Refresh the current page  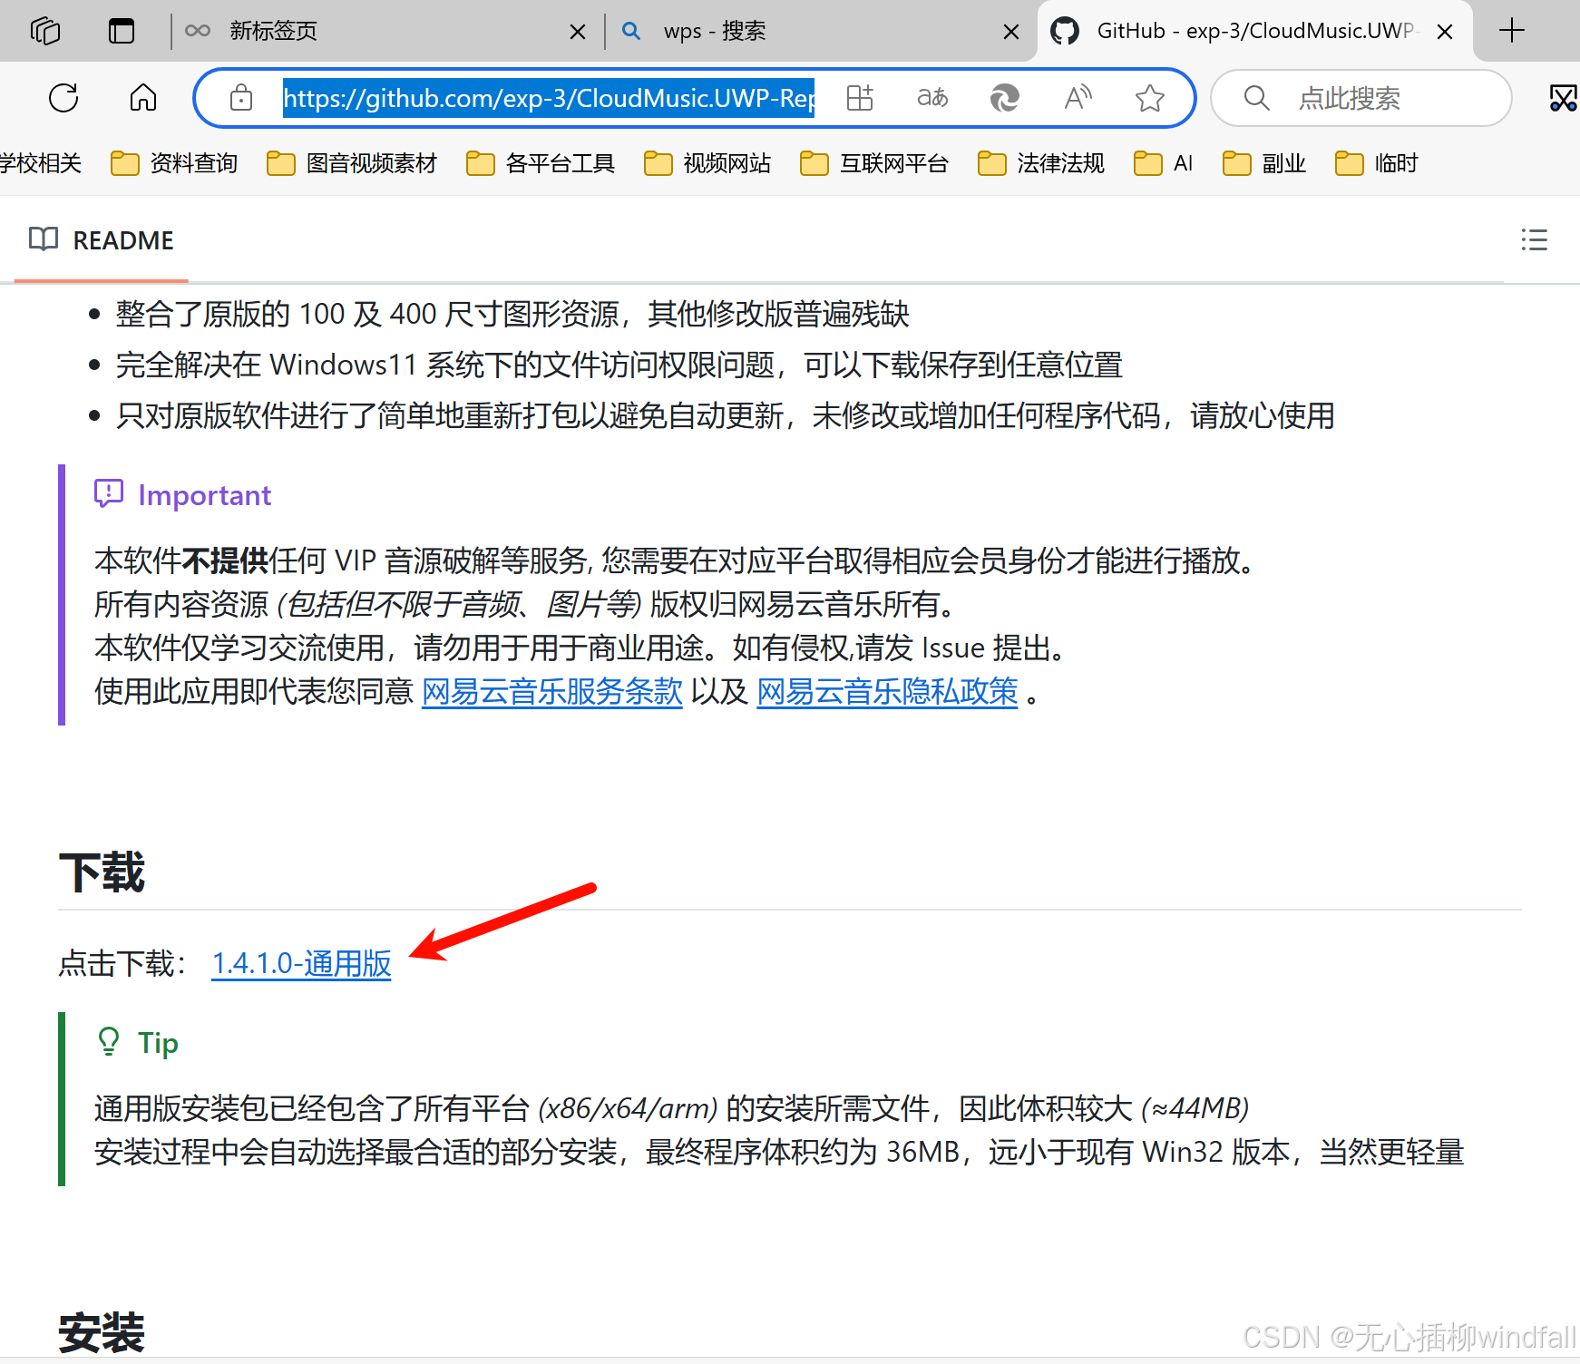coord(63,98)
